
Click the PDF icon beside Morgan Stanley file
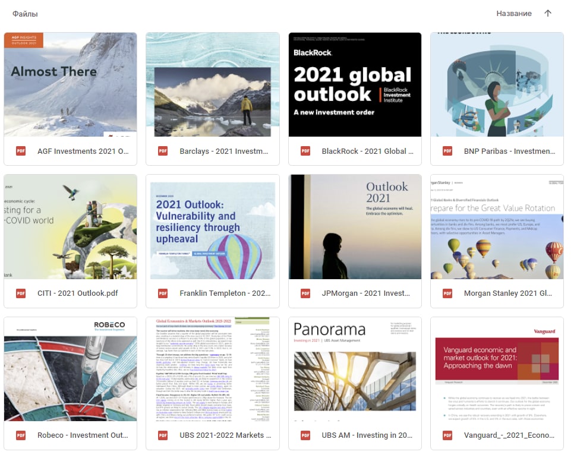pos(447,293)
